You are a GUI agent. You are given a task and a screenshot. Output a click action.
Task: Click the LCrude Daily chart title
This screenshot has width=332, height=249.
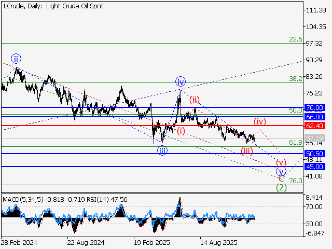pyautogui.click(x=52, y=6)
